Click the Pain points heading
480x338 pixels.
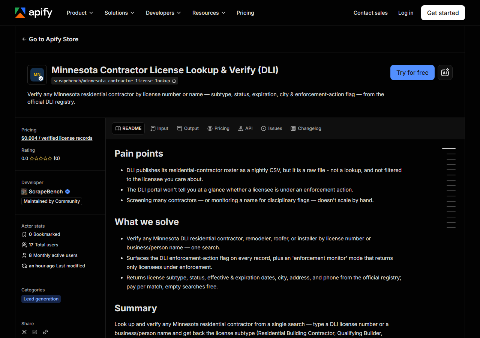point(139,154)
